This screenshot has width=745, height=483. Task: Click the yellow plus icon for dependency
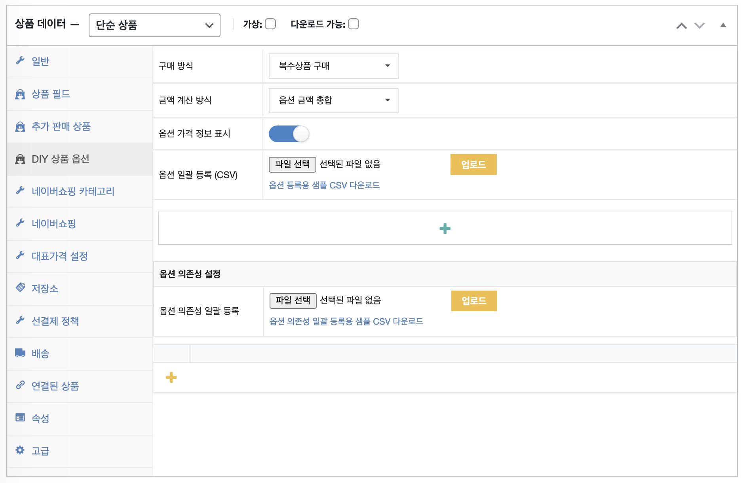click(171, 377)
